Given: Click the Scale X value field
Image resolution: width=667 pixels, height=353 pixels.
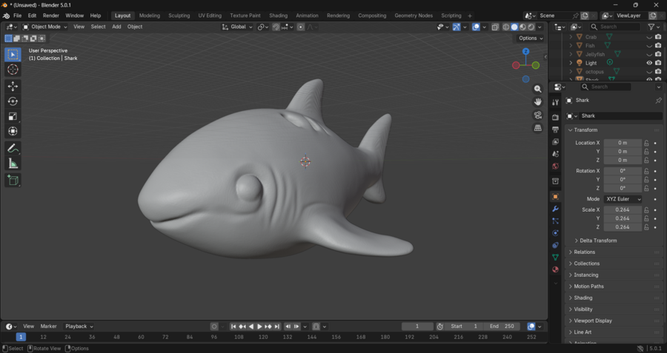Looking at the screenshot, I should click(623, 210).
